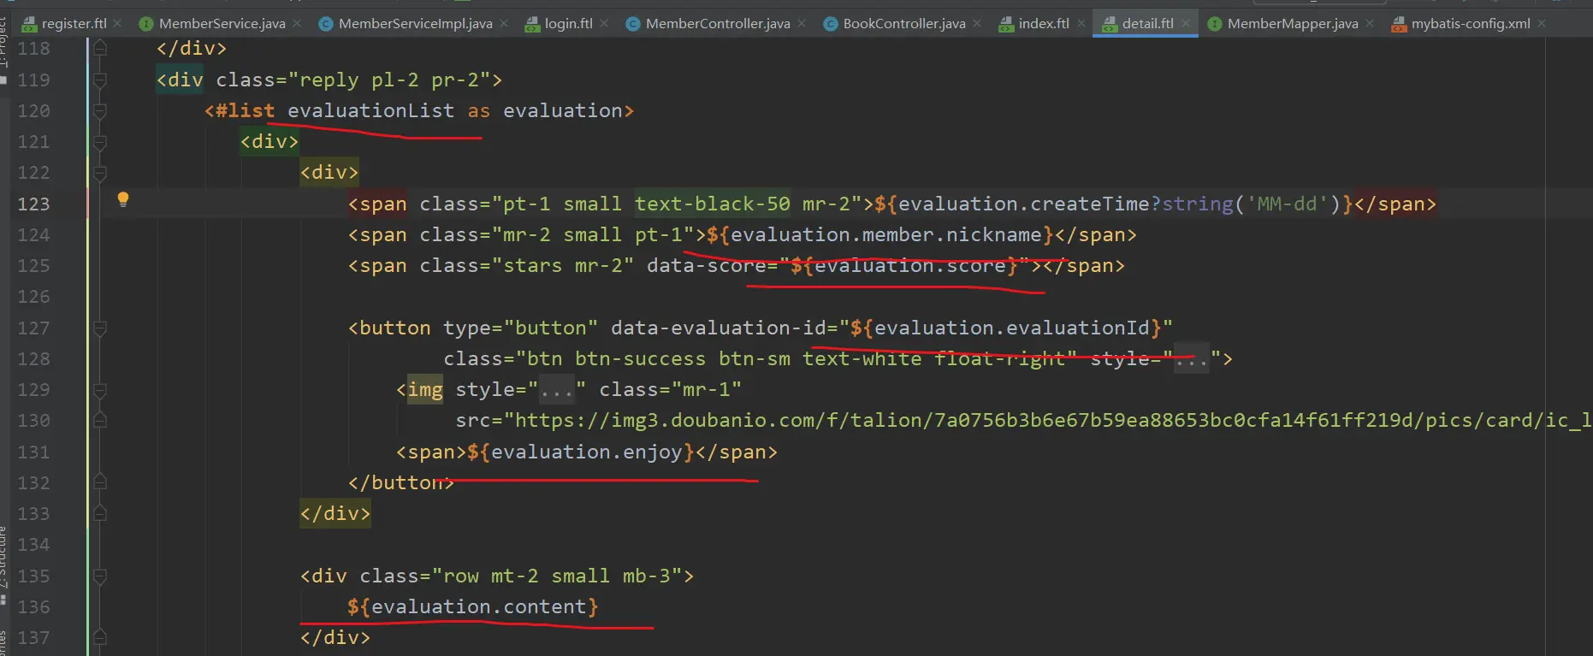Close the detail.ftl editor tab

coord(1186,23)
